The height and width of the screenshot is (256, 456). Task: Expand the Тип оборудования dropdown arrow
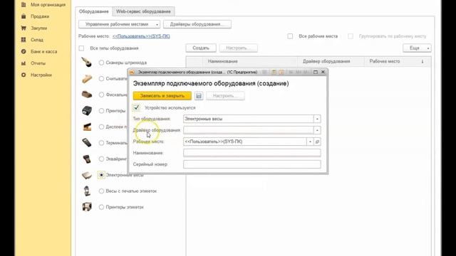(x=317, y=119)
